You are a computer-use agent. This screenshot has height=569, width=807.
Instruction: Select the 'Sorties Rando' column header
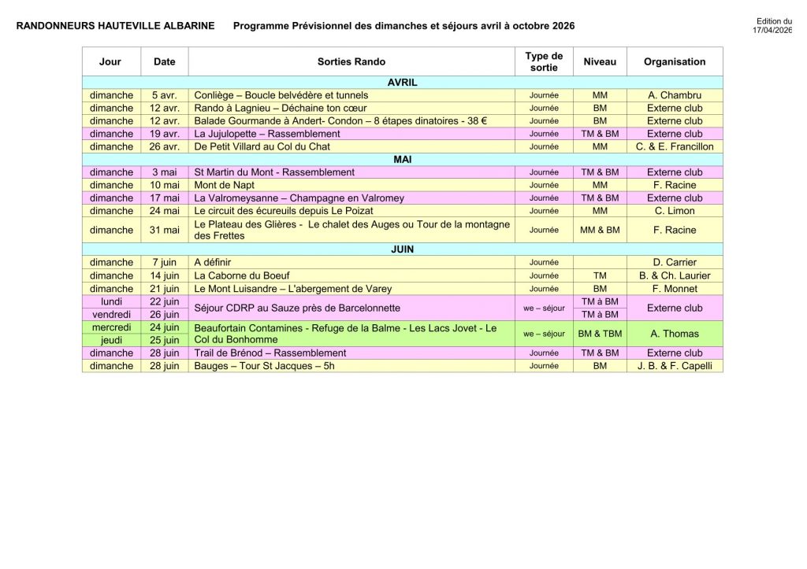pos(351,61)
